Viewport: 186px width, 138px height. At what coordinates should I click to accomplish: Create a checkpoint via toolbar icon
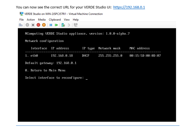[x=63, y=25]
